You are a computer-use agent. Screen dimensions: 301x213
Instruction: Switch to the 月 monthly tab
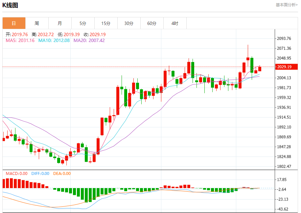tap(60, 23)
